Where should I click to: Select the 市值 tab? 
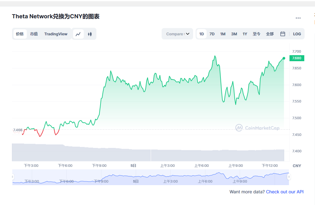34,34
